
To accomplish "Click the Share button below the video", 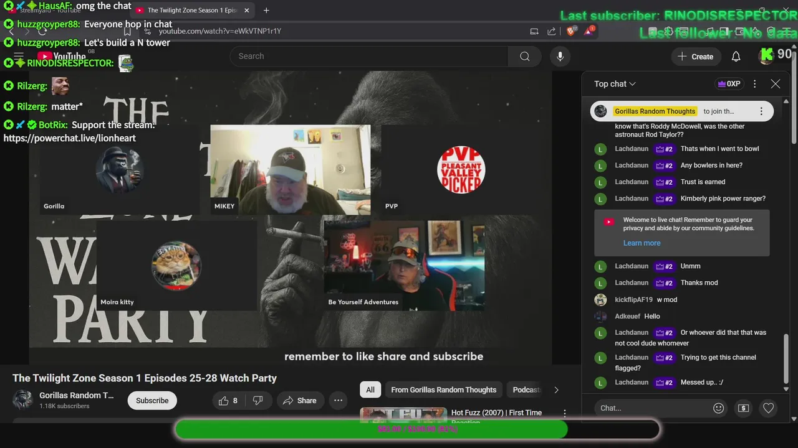I will (300, 401).
